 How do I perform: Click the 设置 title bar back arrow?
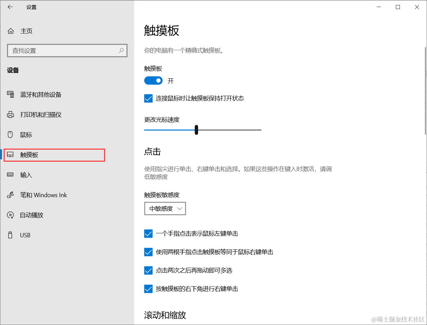click(x=10, y=7)
